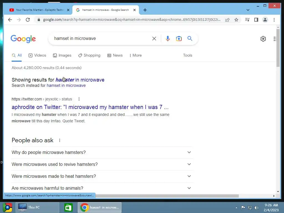Open the volume speaker tray icon
Viewport: 284px width, 213px height.
click(257, 207)
